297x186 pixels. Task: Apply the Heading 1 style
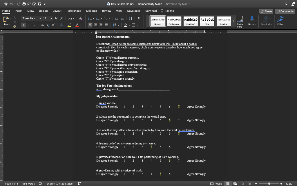(x=191, y=21)
